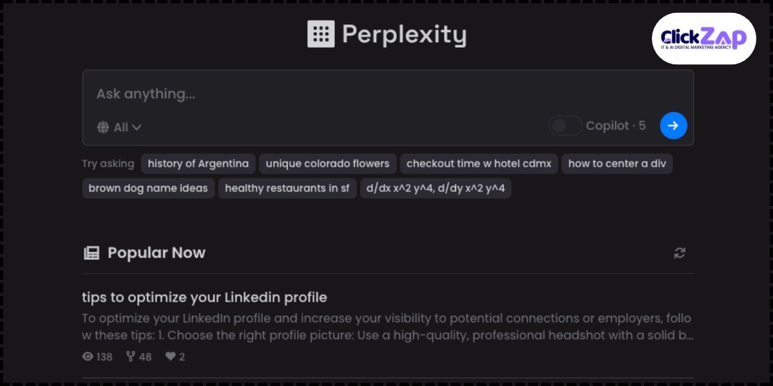The height and width of the screenshot is (386, 773).
Task: Like the LinkedIn profile thread via heart icon
Action: coord(169,356)
